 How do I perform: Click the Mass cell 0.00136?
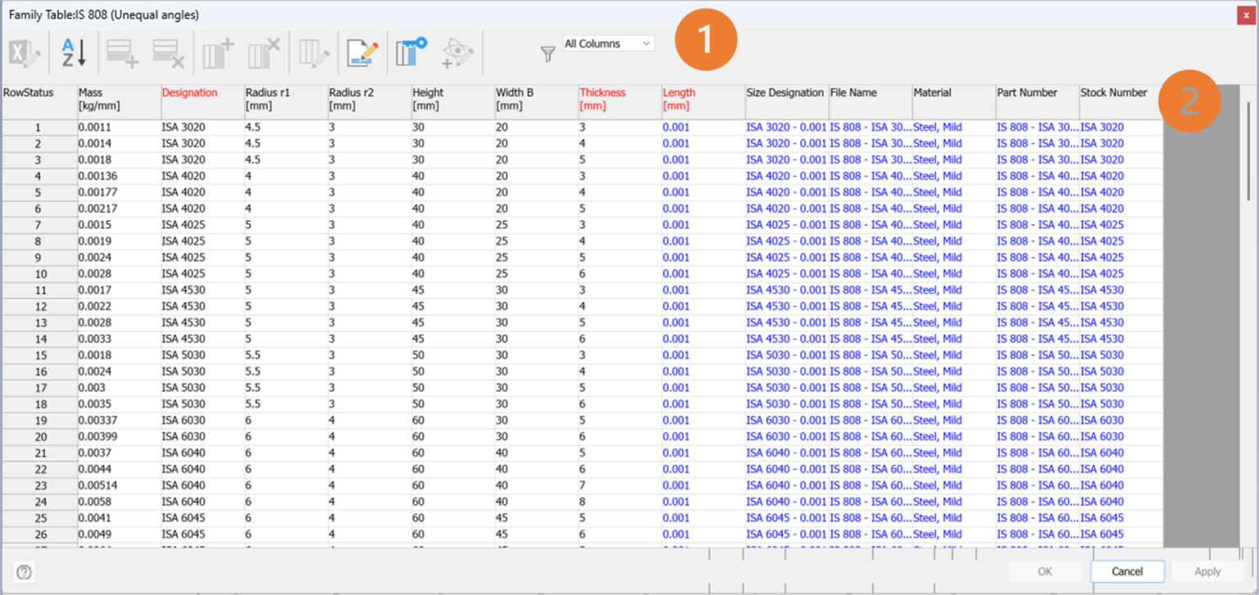119,176
